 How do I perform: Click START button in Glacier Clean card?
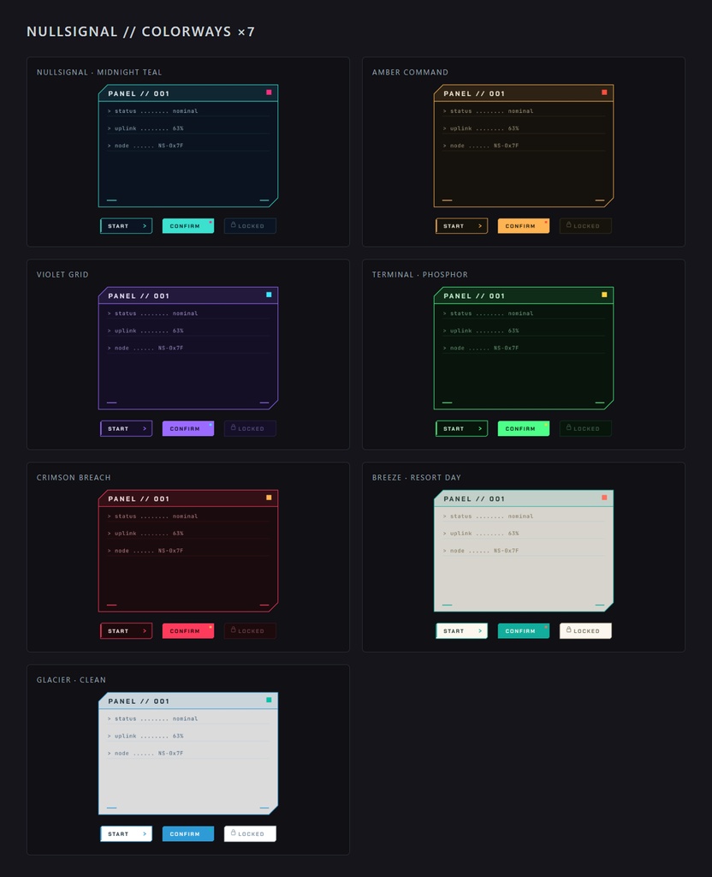[x=127, y=834]
